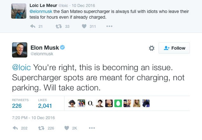202x140 pixels.
Task: Follow Elon Musk
Action: click(x=174, y=48)
